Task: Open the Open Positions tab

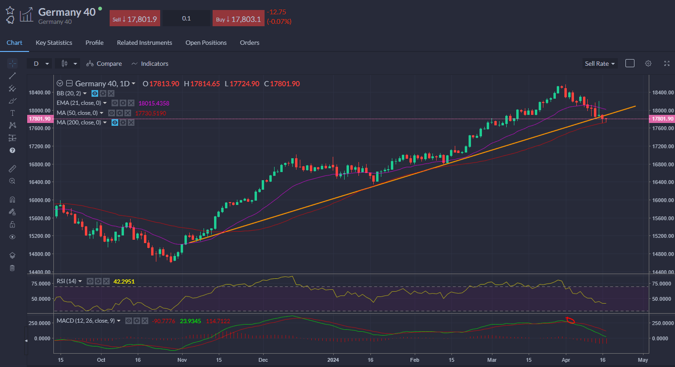Action: 206,42
